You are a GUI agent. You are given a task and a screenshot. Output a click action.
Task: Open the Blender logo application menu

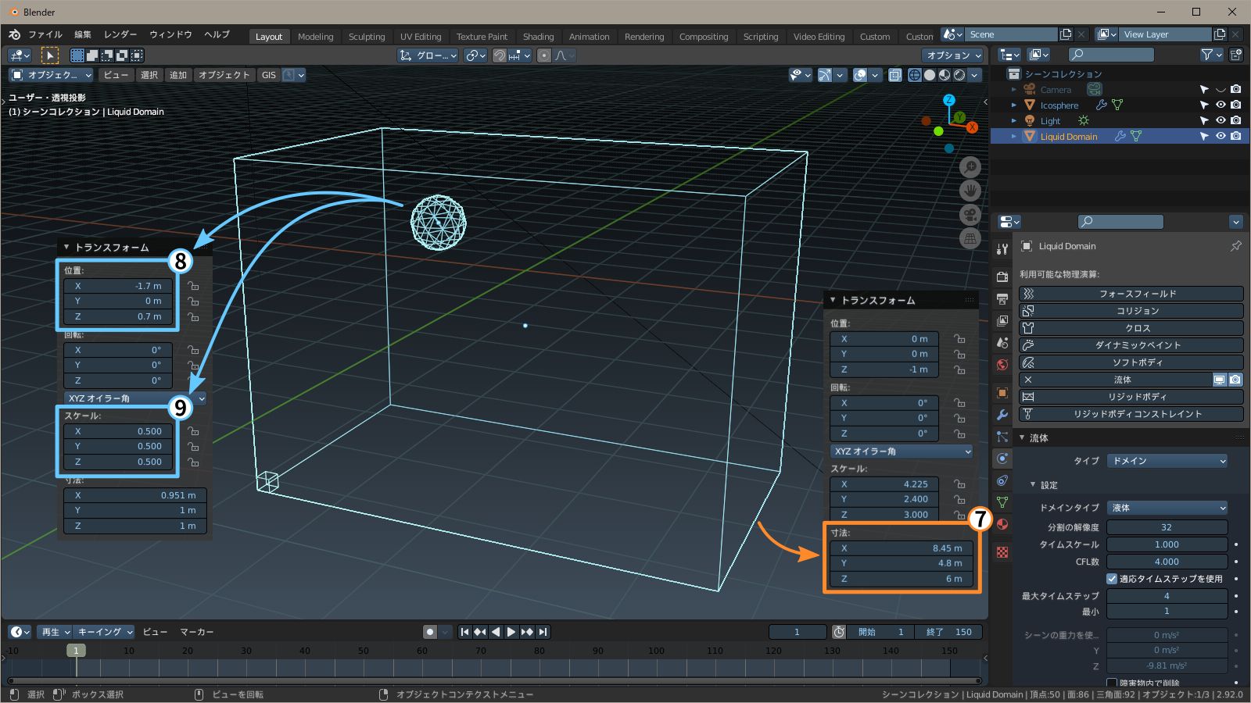pyautogui.click(x=14, y=34)
